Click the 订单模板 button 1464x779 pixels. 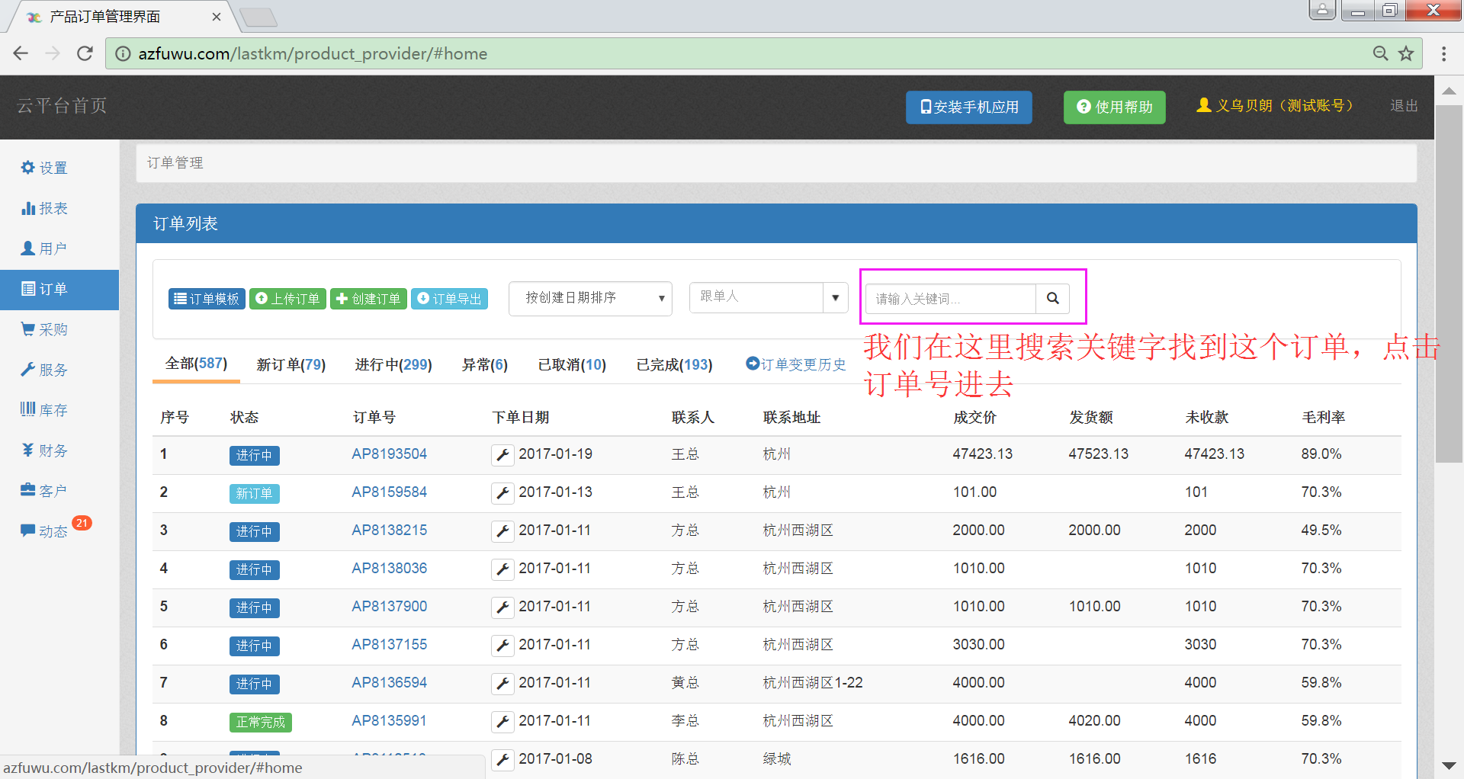coord(207,299)
